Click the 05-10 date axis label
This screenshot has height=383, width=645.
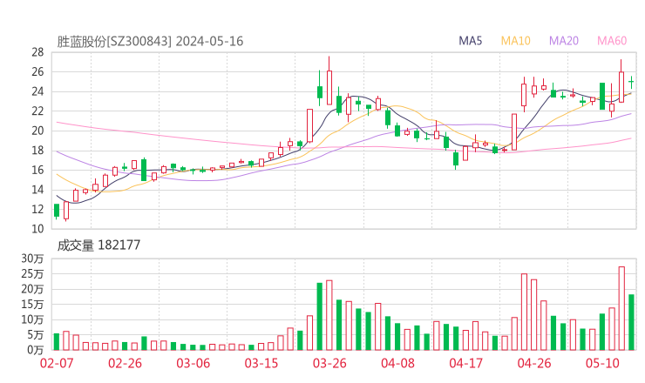(602, 363)
